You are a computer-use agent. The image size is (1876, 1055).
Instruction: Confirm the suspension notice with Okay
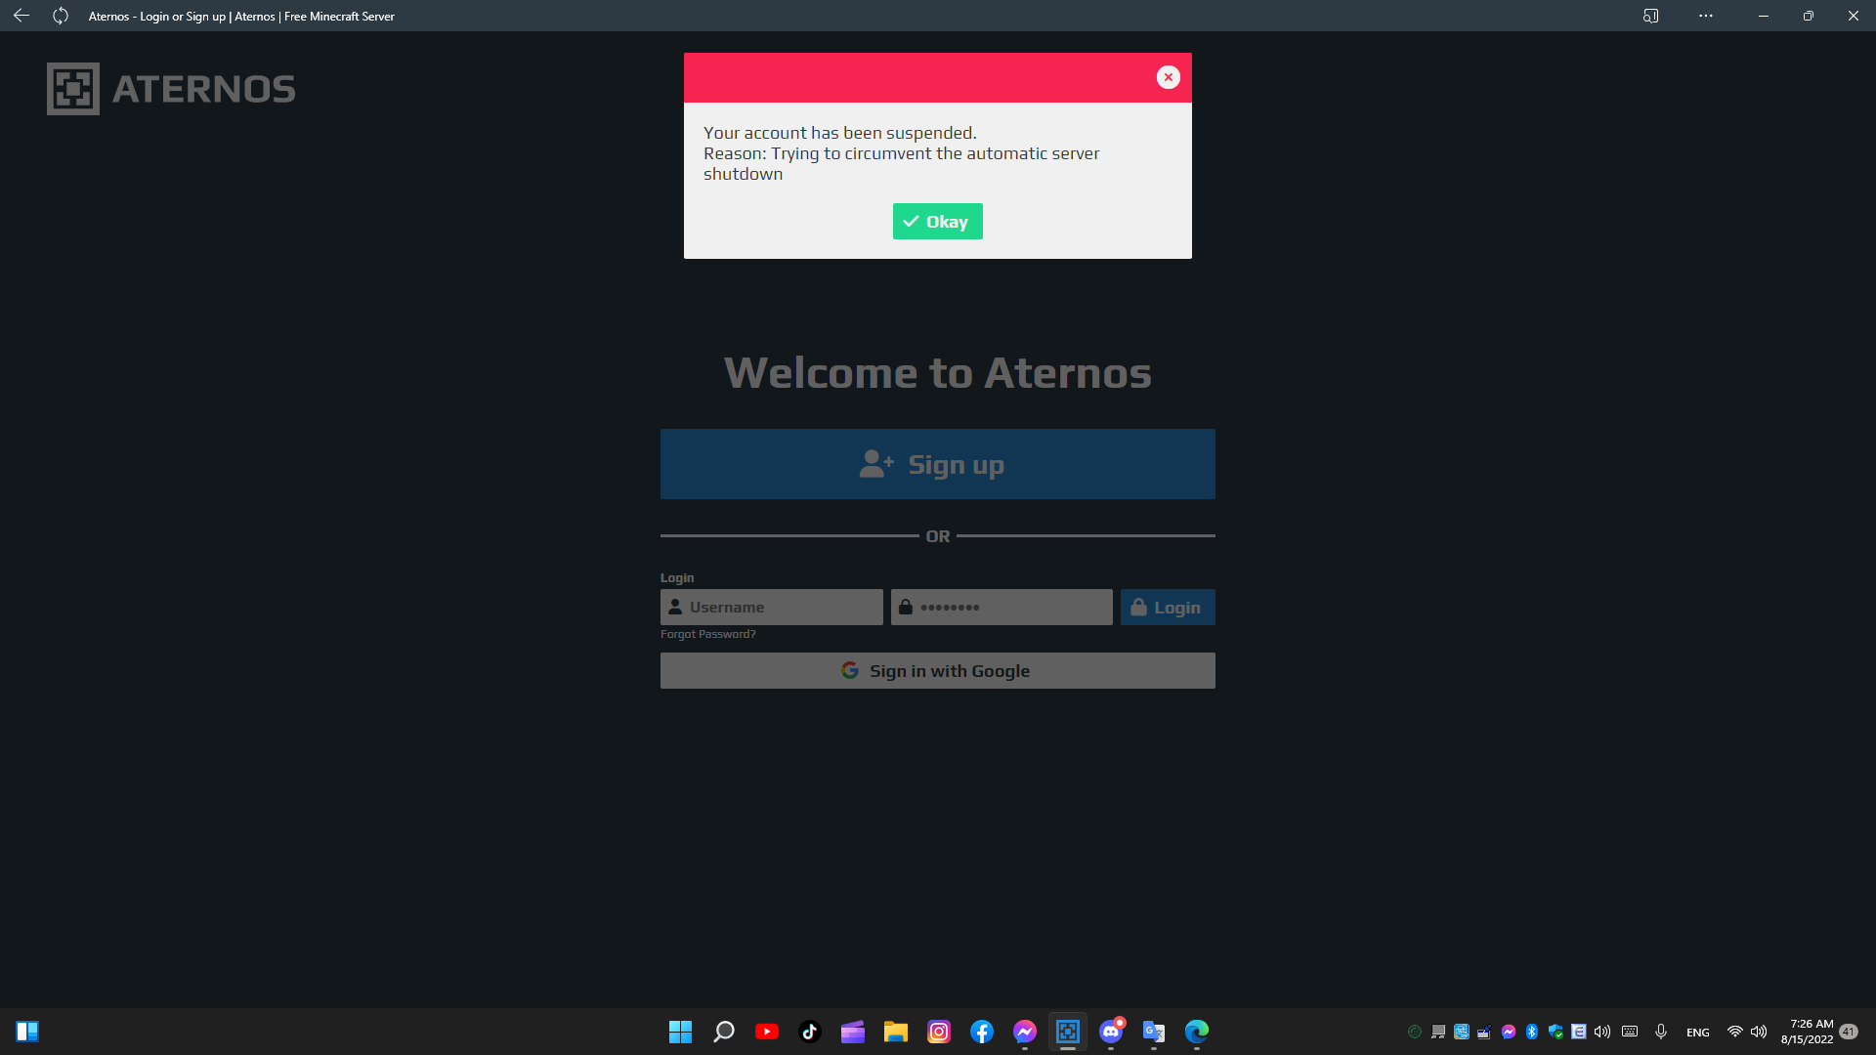(938, 222)
